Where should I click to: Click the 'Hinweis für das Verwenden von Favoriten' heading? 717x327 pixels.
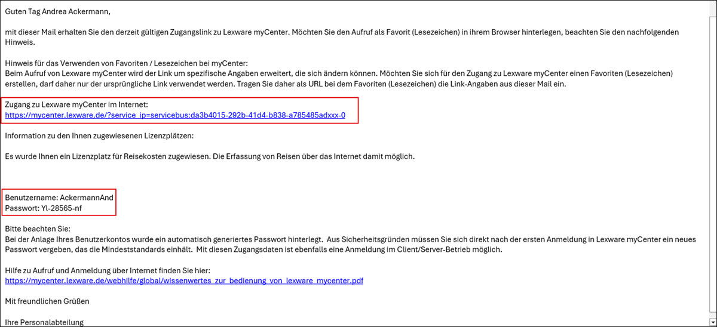(125, 63)
